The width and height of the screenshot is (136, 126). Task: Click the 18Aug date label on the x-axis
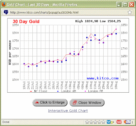[116, 85]
